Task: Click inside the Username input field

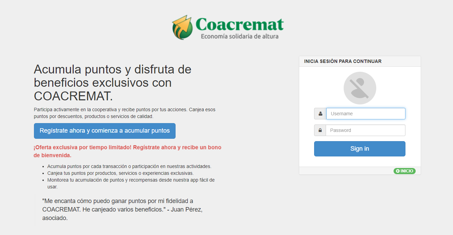Action: tap(366, 114)
